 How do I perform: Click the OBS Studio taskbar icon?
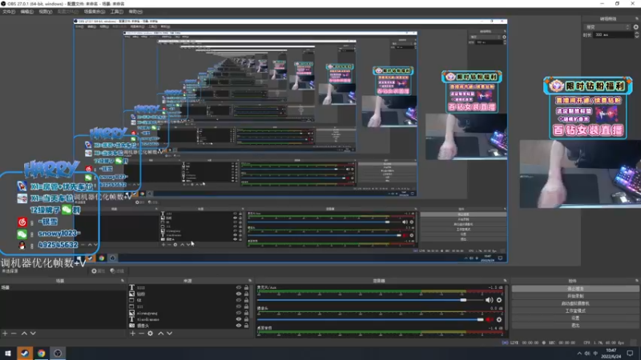[x=58, y=353]
